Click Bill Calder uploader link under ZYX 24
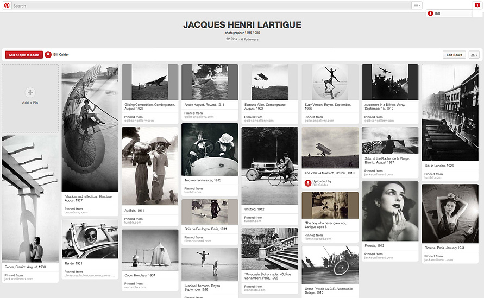The height and width of the screenshot is (298, 484). click(320, 185)
